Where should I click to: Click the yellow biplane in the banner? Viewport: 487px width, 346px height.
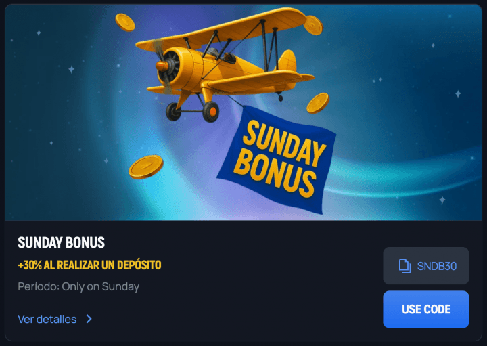pos(225,64)
